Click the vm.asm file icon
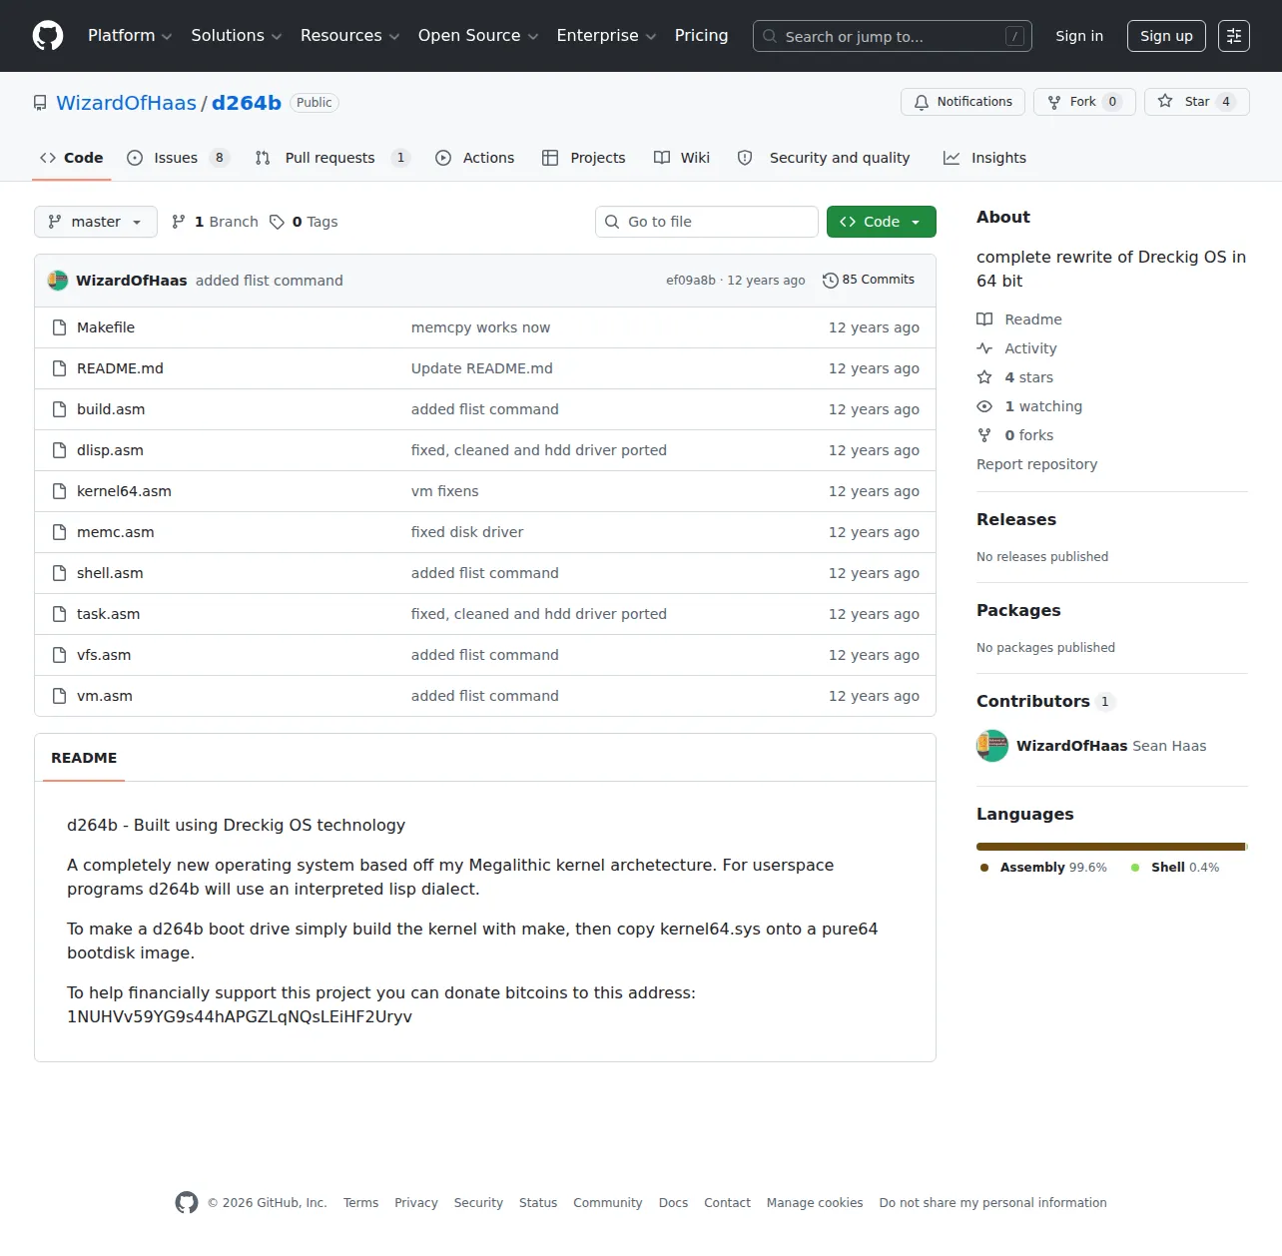Screen dimensions: 1282x1256 (x=60, y=696)
